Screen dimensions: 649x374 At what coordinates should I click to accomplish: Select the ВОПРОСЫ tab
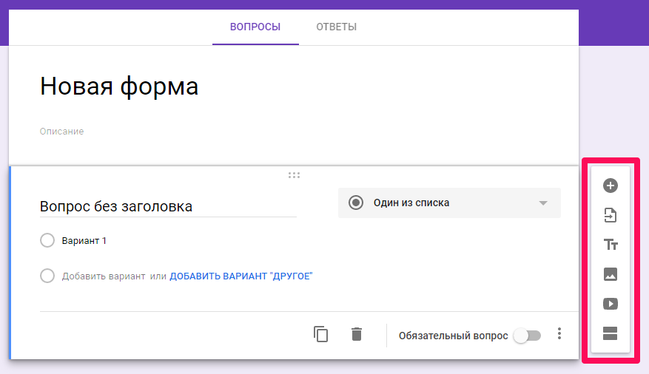255,27
